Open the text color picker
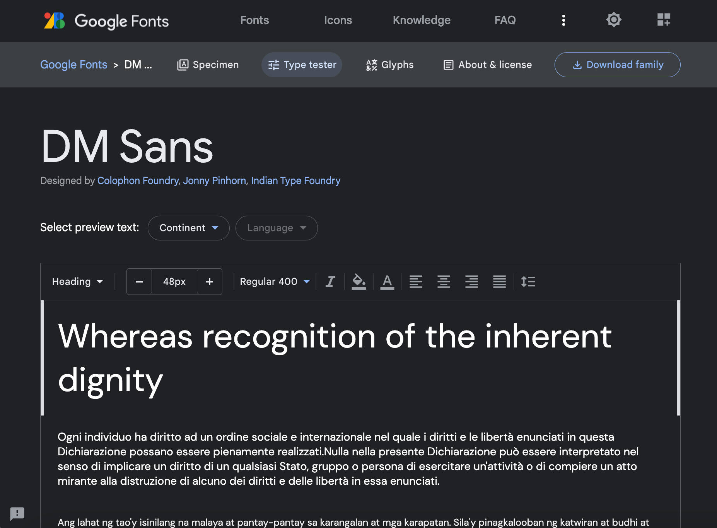The image size is (717, 528). tap(387, 281)
